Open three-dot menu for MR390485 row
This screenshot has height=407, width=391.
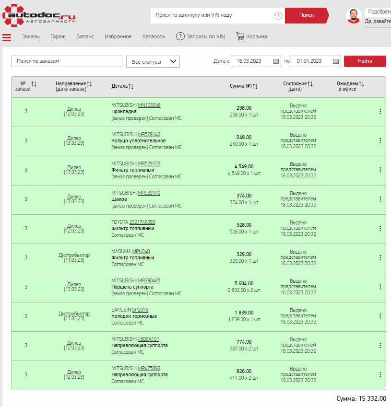click(380, 287)
